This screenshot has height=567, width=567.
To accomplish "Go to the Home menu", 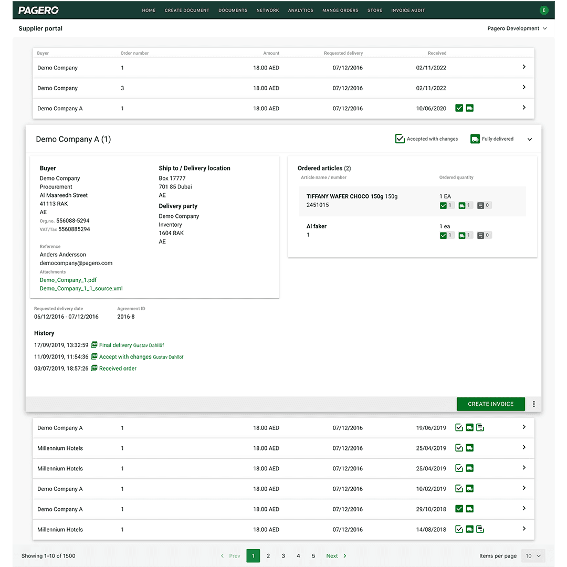I will click(149, 10).
